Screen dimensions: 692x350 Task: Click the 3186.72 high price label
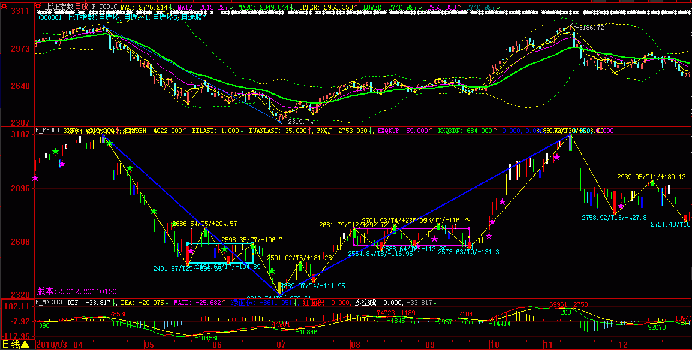tap(591, 28)
